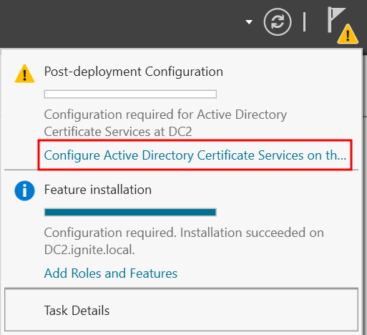This screenshot has height=335, width=367.
Task: Open the Add Roles and Features link
Action: 111,273
